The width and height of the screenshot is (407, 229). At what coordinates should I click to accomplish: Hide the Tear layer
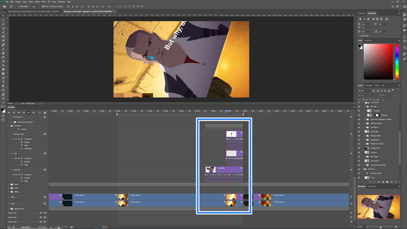tap(359, 178)
